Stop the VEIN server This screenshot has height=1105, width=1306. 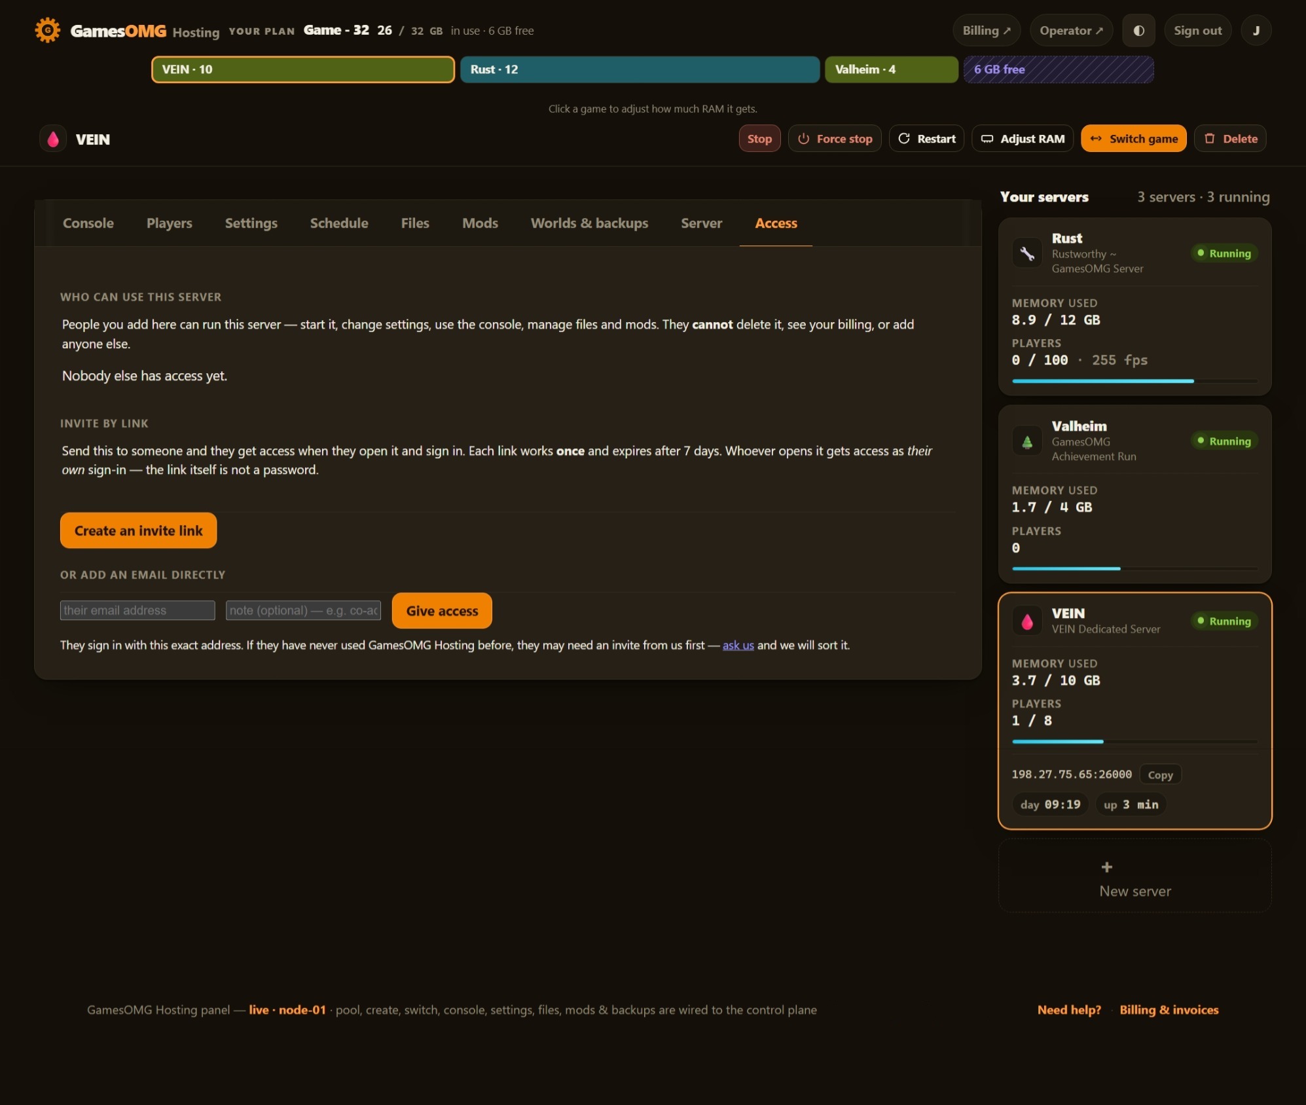pos(759,139)
